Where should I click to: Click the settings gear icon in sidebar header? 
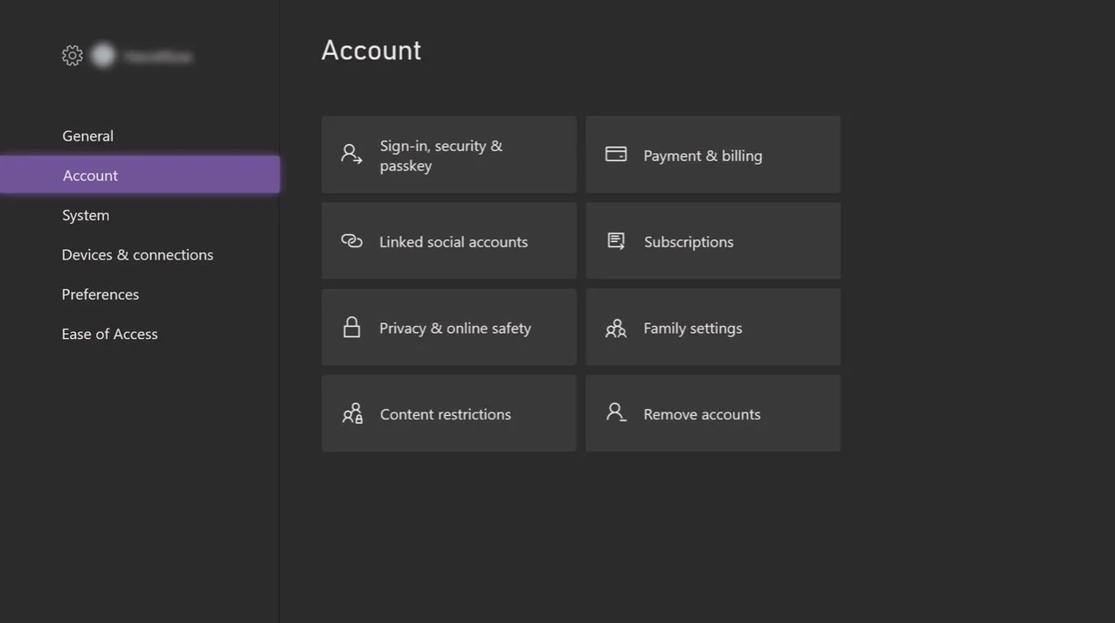coord(72,56)
